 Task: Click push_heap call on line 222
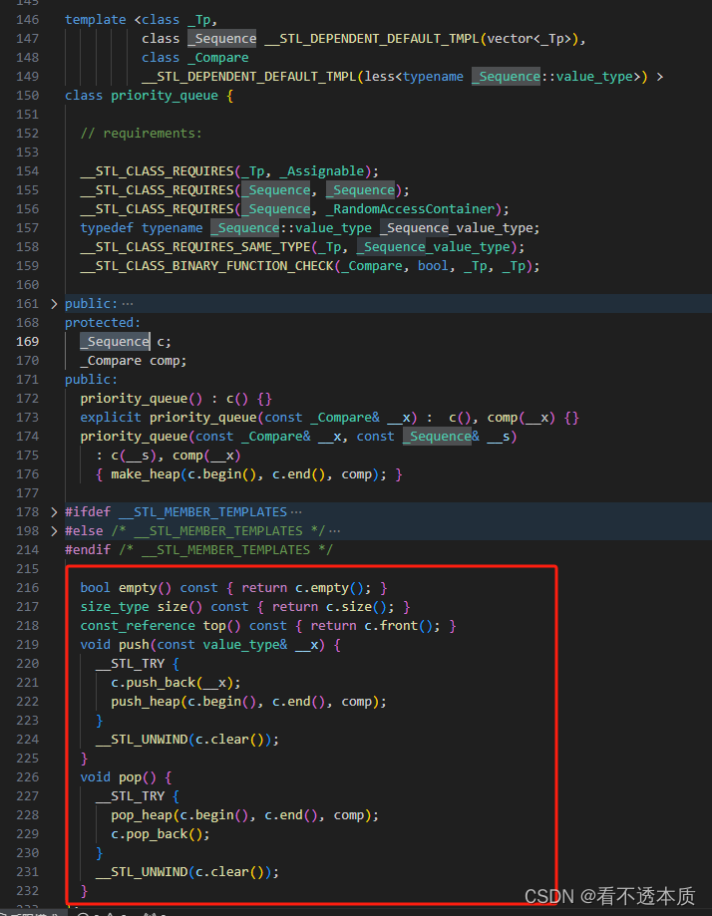coord(145,702)
